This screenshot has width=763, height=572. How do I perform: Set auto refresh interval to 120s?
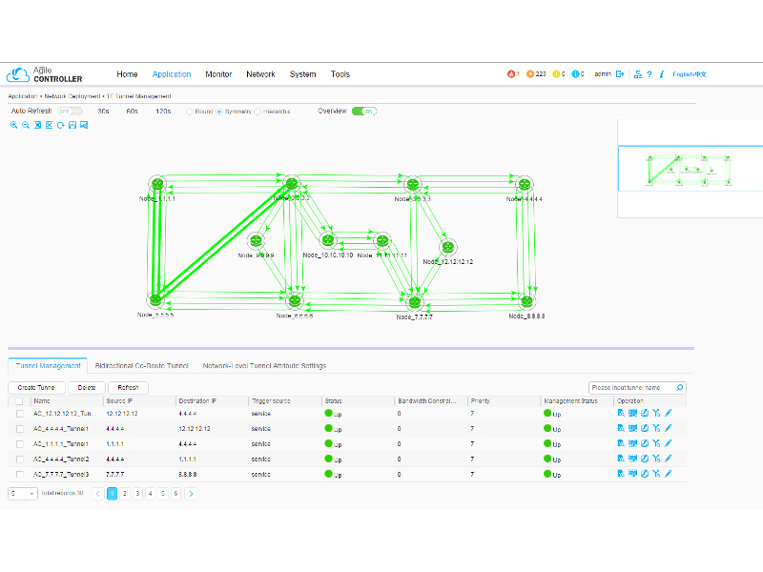(163, 112)
